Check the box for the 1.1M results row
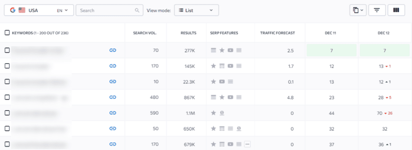This screenshot has height=150, width=412. click(7, 113)
